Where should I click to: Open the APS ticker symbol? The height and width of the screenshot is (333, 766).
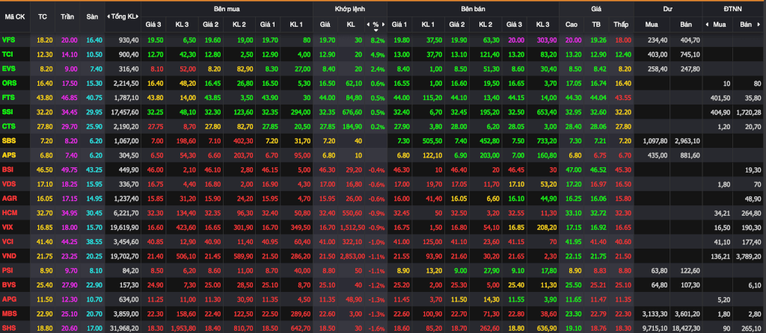[8, 155]
